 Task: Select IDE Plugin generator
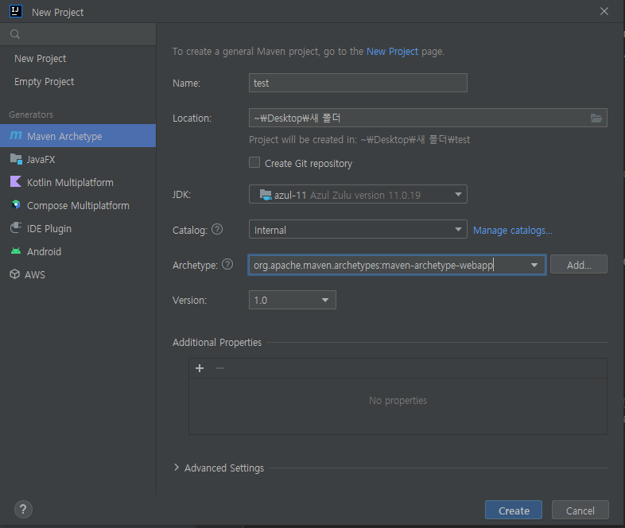click(78, 228)
